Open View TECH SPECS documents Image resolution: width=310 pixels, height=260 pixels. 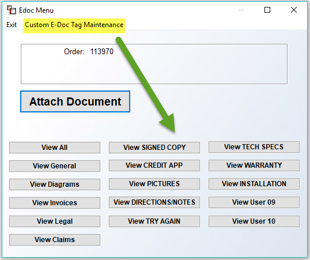[254, 147]
